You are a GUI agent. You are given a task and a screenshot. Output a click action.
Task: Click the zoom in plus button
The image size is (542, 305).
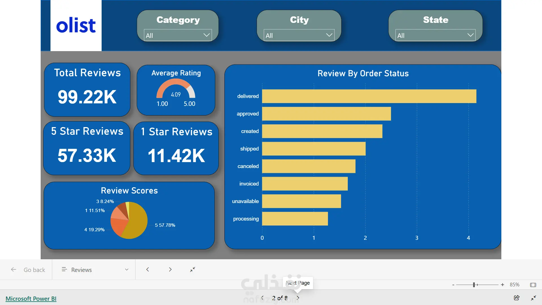coord(502,285)
